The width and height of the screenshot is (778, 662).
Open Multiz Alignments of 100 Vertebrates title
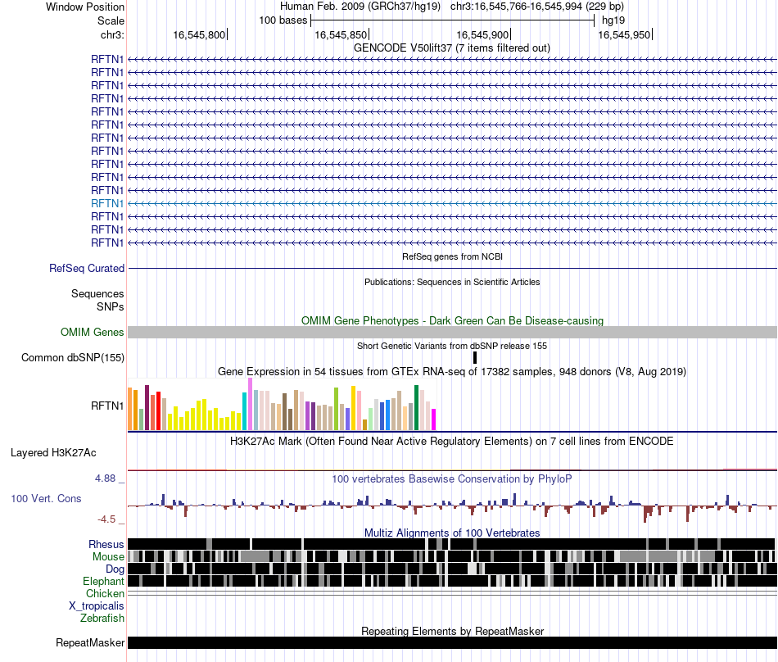(452, 533)
